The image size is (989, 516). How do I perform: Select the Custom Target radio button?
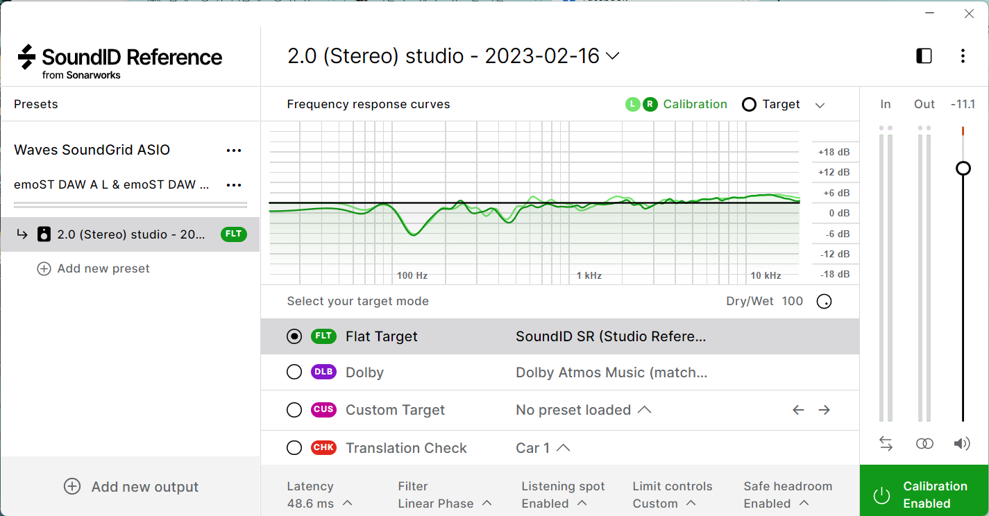tap(294, 410)
